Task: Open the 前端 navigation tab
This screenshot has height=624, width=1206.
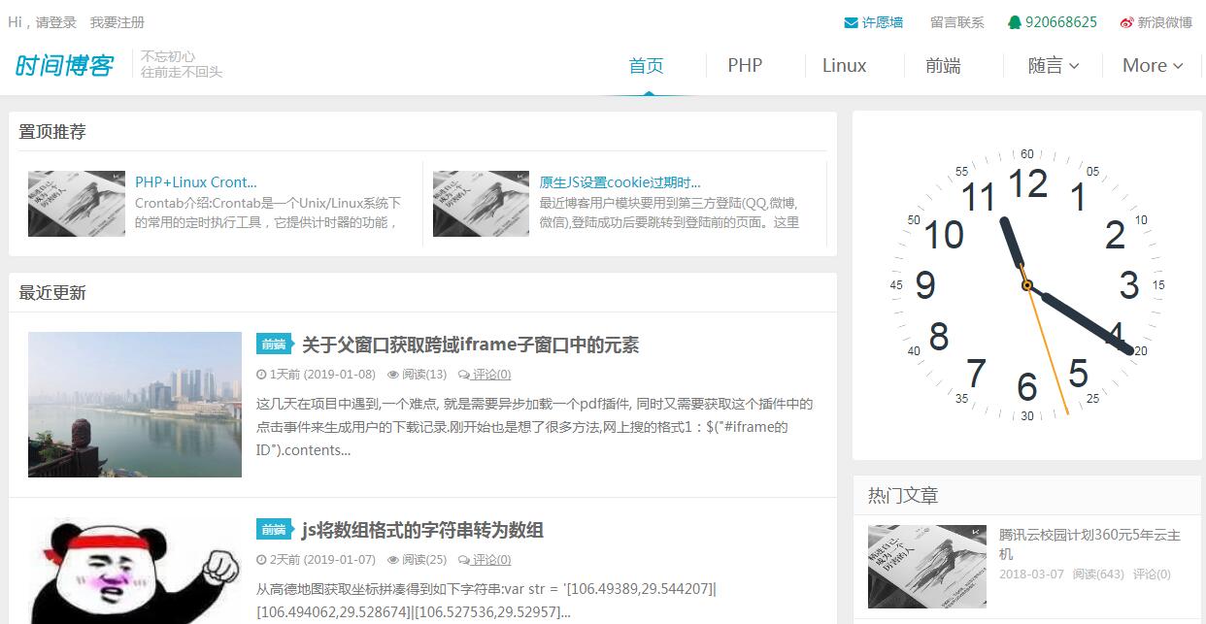Action: pos(943,66)
